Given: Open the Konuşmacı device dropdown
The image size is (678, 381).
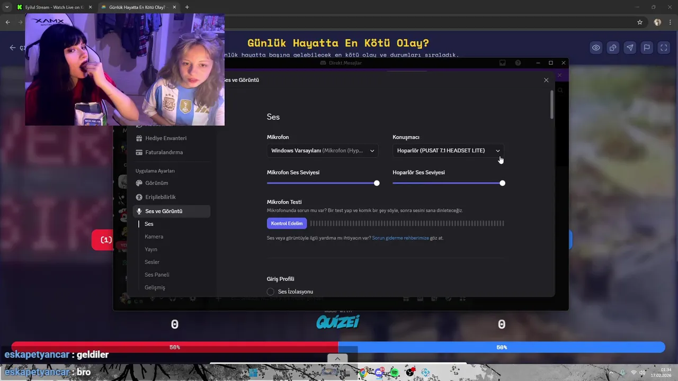Looking at the screenshot, I should coord(448,151).
